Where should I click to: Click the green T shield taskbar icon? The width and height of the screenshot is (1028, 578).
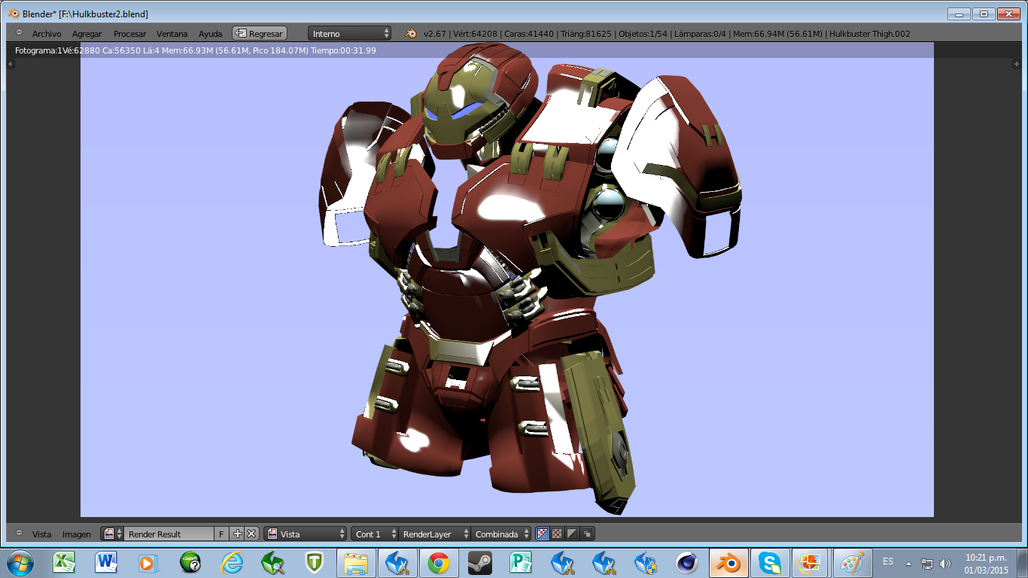315,563
